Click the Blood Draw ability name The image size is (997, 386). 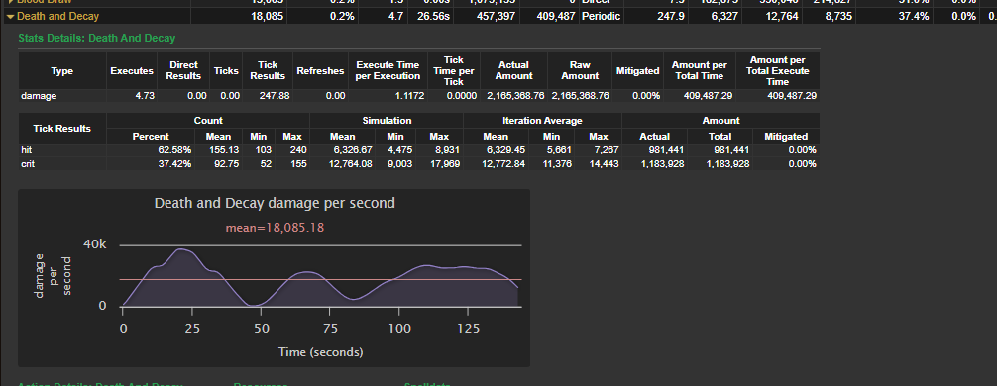[x=45, y=2]
